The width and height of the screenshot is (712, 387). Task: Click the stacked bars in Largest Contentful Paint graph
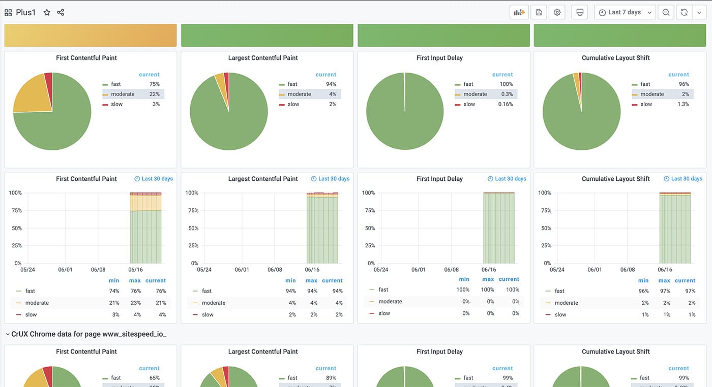pyautogui.click(x=322, y=229)
